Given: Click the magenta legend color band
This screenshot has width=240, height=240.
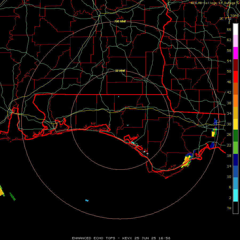Looking at the screenshot, I should 235,53.
